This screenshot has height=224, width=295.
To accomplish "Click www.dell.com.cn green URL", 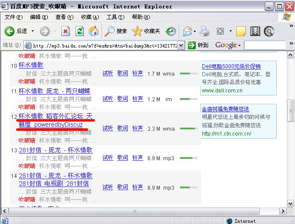I will click(x=222, y=91).
